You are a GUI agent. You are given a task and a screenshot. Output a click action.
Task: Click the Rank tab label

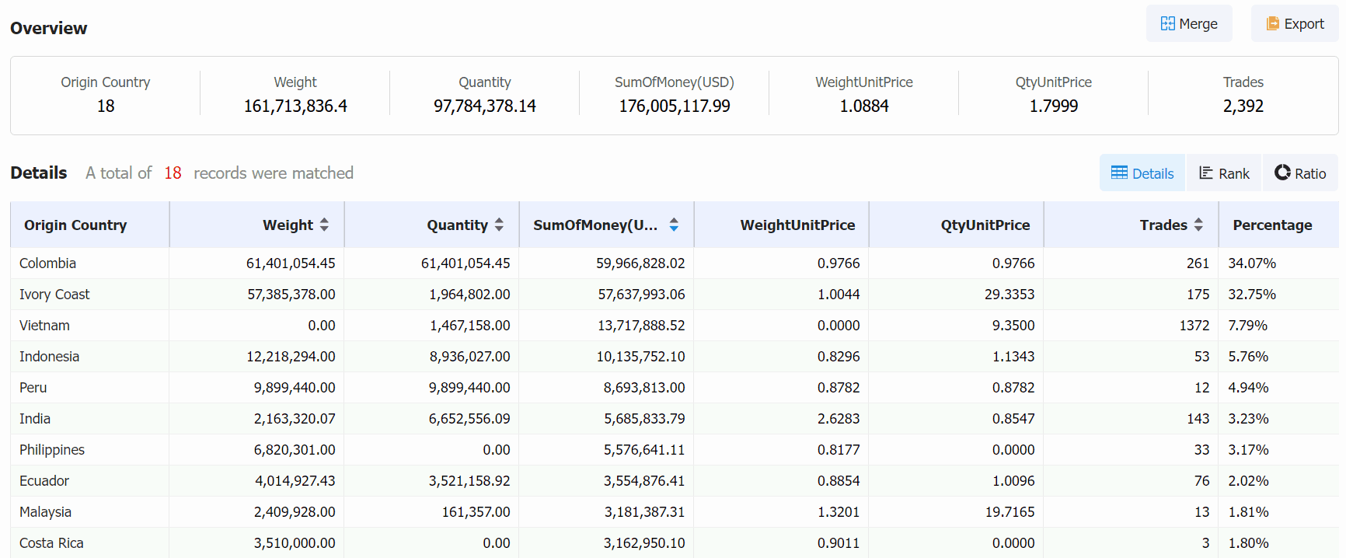tap(1234, 173)
